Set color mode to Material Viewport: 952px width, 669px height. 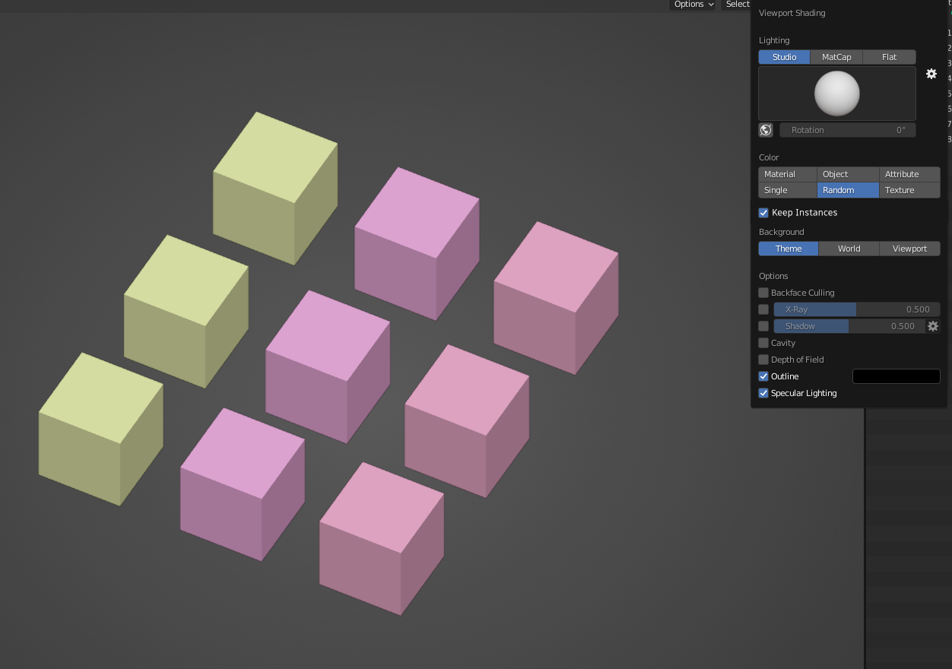[788, 174]
